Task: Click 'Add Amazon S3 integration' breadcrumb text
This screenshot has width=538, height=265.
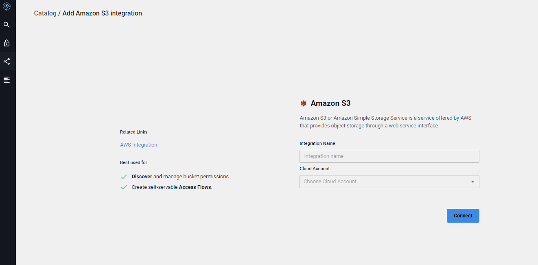Action: pos(102,13)
